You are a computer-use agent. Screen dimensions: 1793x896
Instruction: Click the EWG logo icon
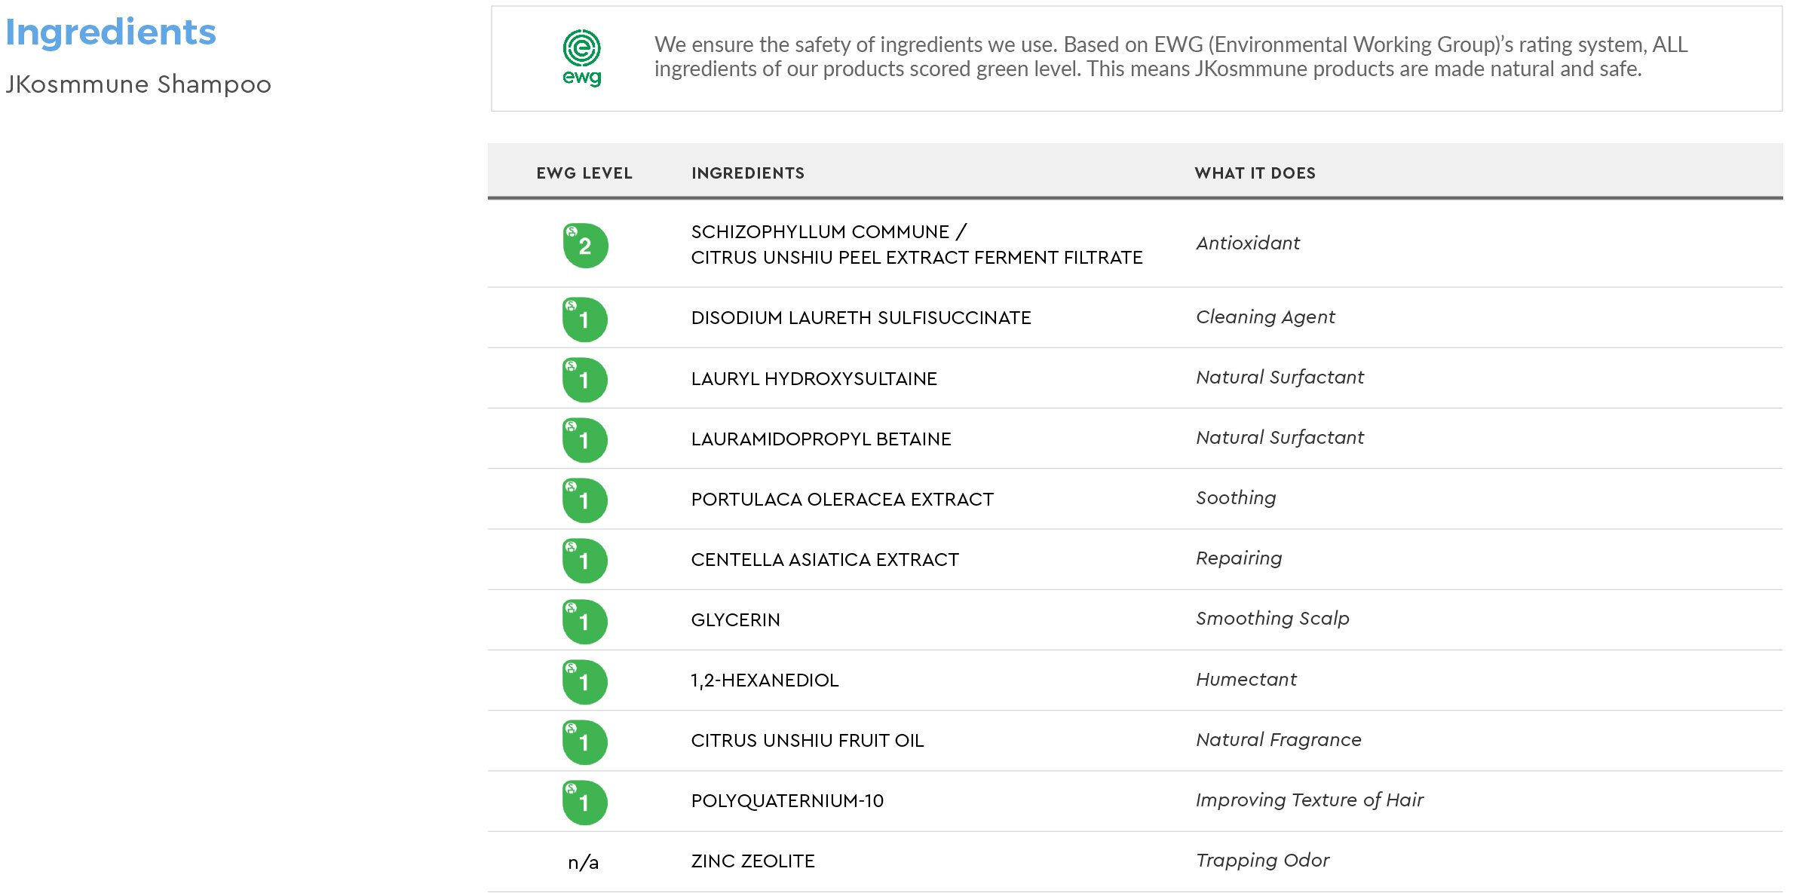[x=582, y=58]
